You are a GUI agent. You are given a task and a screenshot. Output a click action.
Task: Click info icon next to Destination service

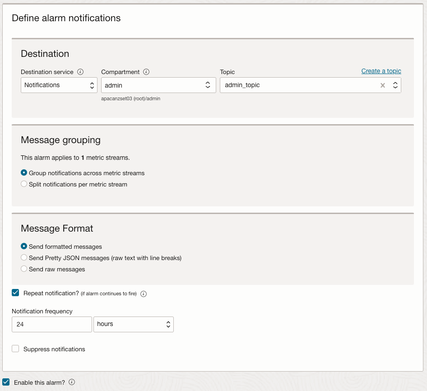point(80,72)
